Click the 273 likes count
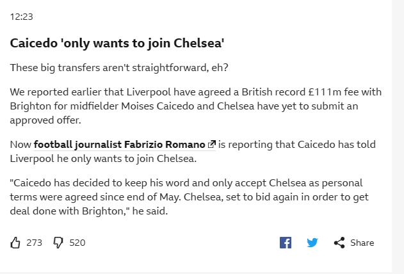Viewport: 404px width, 274px height. pos(34,243)
